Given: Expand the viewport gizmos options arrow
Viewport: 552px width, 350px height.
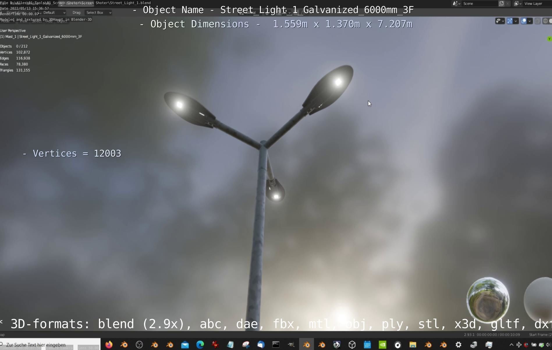Looking at the screenshot, I should (x=516, y=21).
